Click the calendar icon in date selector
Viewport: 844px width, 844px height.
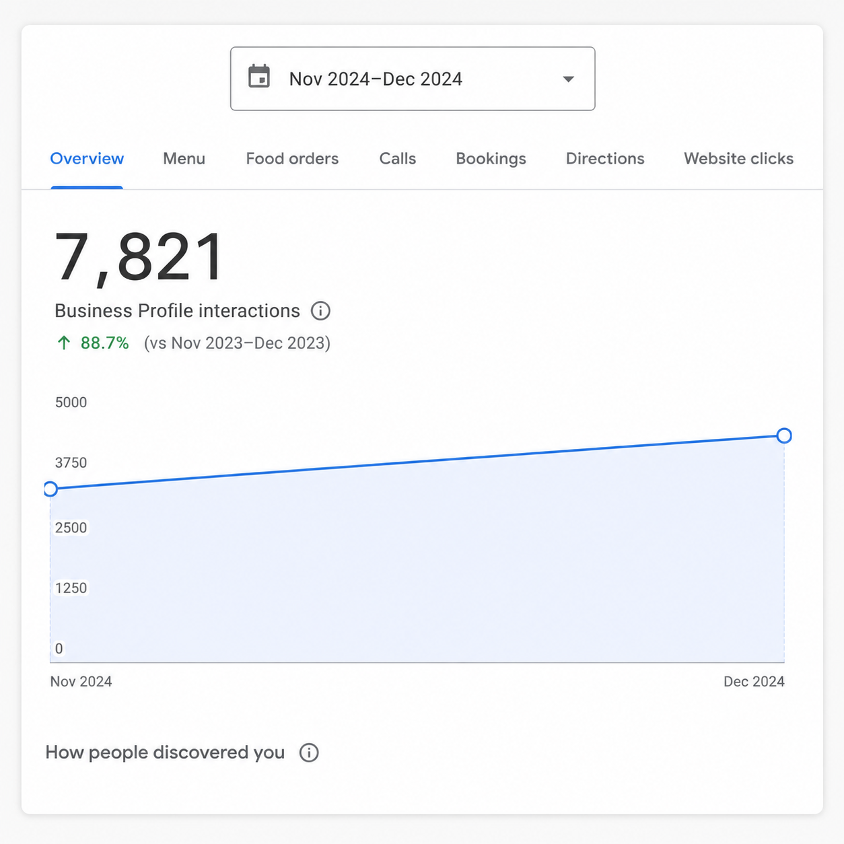(259, 77)
